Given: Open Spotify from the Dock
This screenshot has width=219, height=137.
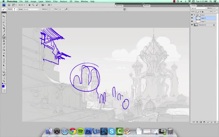Looking at the screenshot, I should pyautogui.click(x=80, y=131).
